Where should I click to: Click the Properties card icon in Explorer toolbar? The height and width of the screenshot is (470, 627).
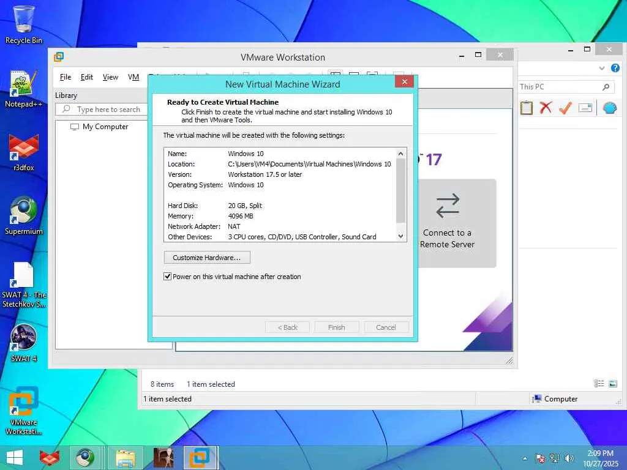coord(585,108)
